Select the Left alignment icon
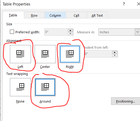This screenshot has width=140, height=121. [x=20, y=54]
